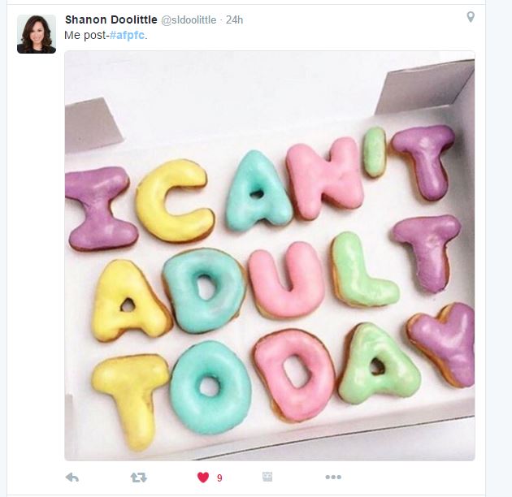Open the reply composer using arrow
The height and width of the screenshot is (497, 512).
point(72,478)
